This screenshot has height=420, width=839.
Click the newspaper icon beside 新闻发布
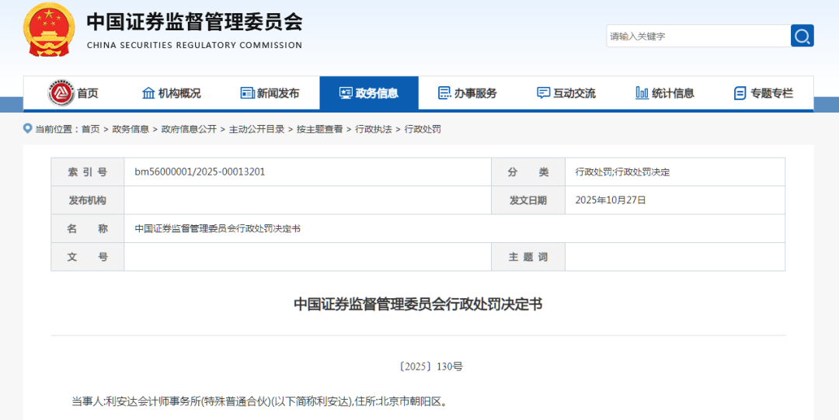(247, 93)
